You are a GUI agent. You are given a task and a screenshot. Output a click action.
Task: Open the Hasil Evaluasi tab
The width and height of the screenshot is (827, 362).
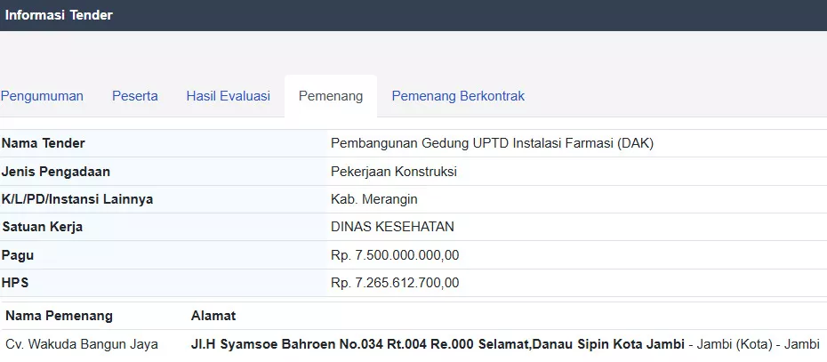pyautogui.click(x=228, y=96)
